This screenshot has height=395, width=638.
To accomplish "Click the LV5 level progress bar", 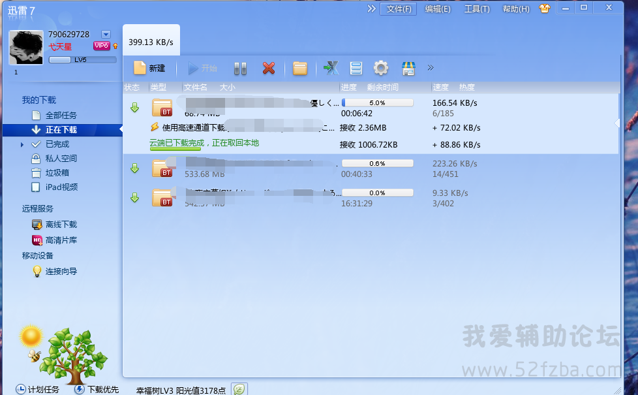I will tap(83, 60).
